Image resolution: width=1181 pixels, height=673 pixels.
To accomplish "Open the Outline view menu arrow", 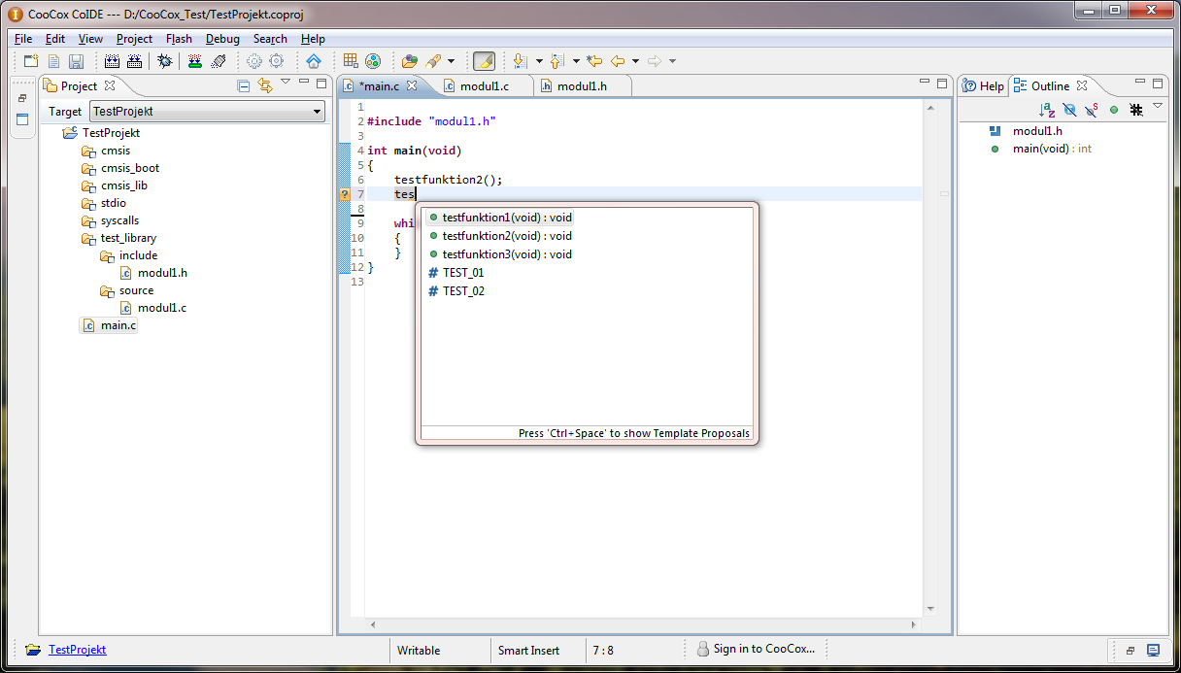I will coord(1158,107).
